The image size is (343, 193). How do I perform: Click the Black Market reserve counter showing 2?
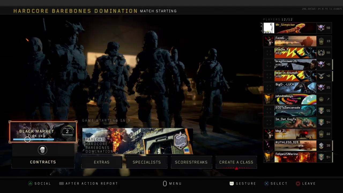[67, 131]
